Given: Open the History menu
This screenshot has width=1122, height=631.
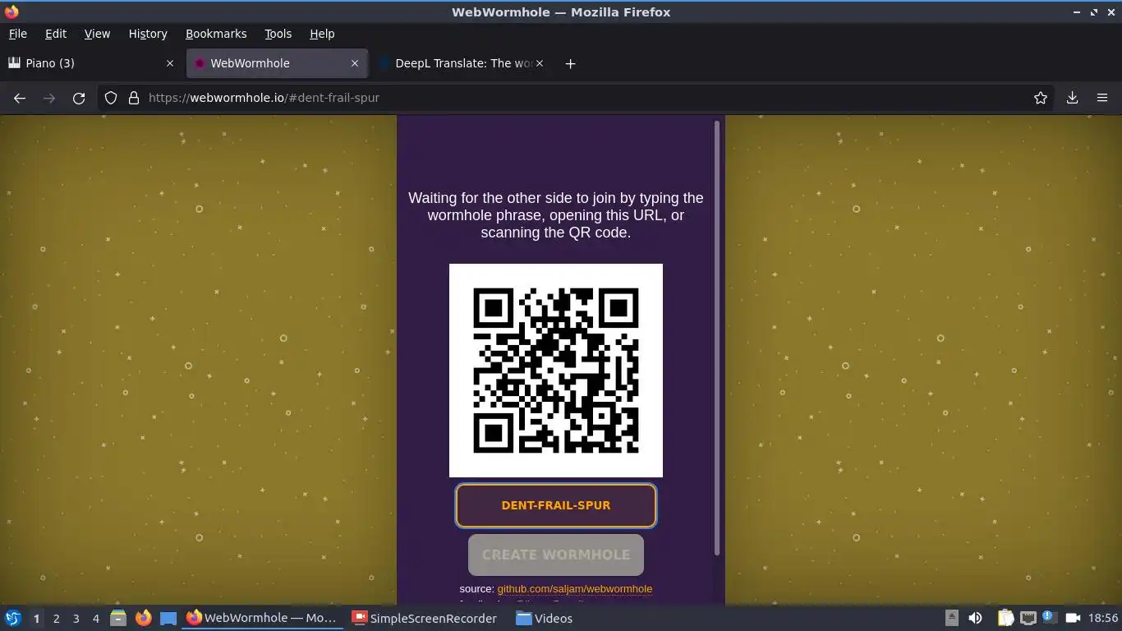Looking at the screenshot, I should 148,34.
